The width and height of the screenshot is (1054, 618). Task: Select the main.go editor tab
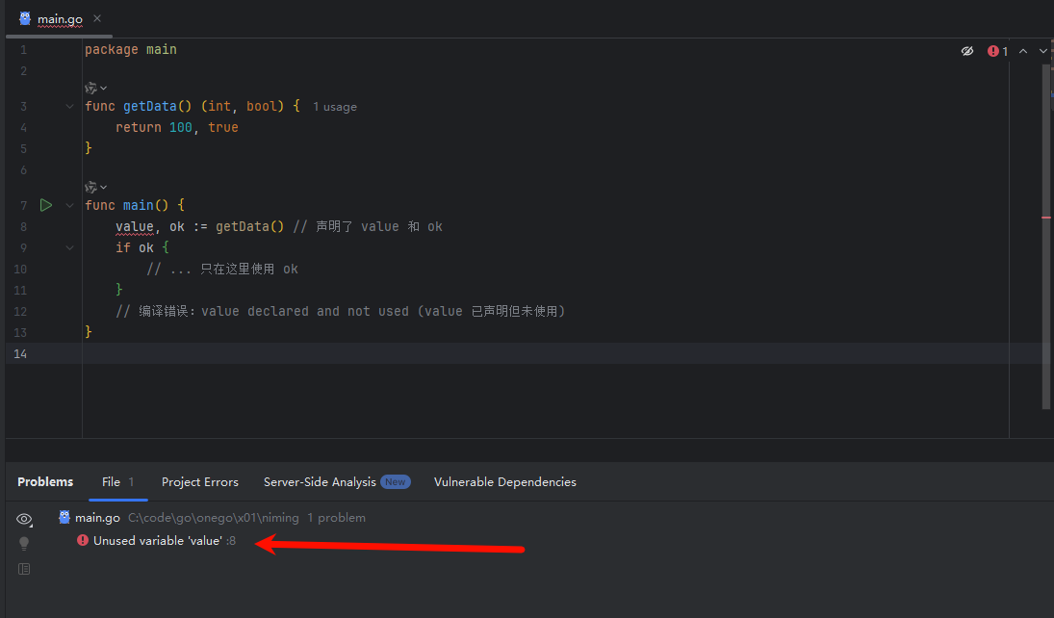point(60,19)
